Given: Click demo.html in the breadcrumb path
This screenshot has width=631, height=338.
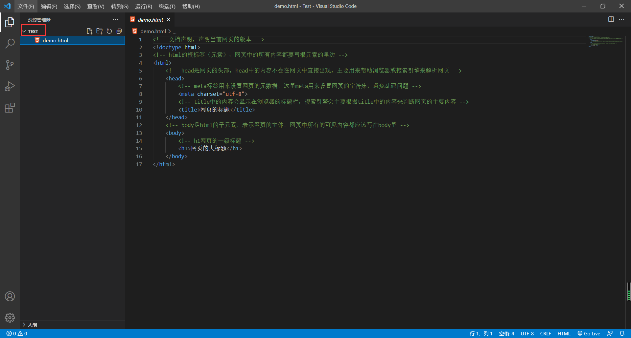Looking at the screenshot, I should coord(153,31).
